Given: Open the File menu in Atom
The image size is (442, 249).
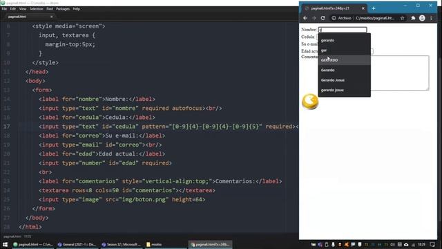Looking at the screenshot, I should pyautogui.click(x=4, y=9).
